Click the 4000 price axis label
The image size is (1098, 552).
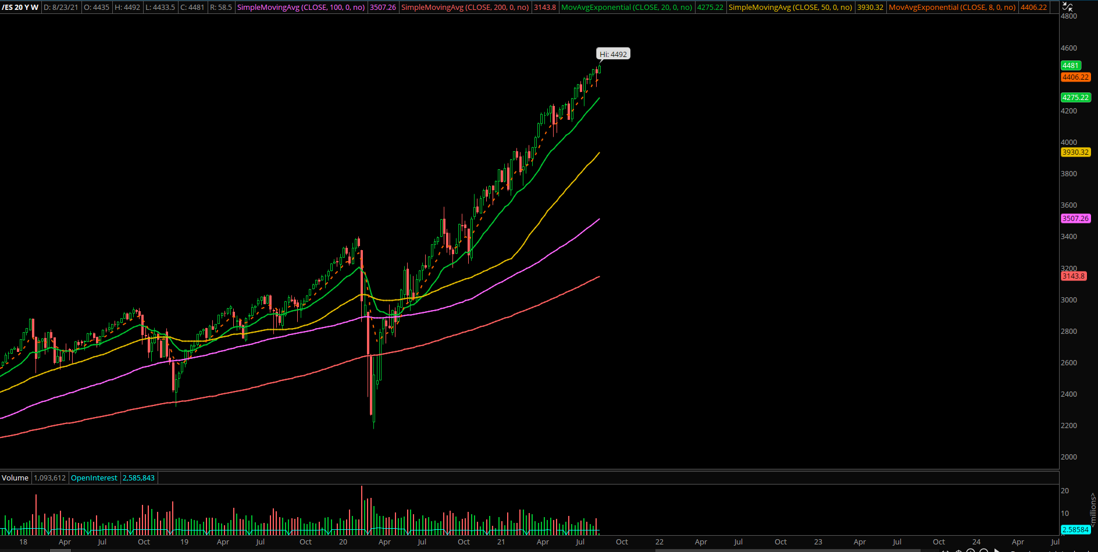click(1069, 143)
